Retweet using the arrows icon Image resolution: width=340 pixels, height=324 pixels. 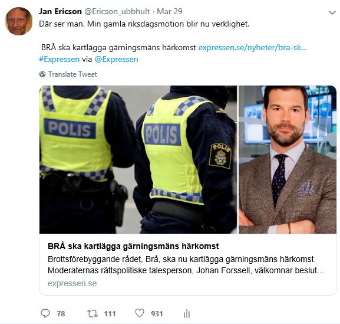coord(93,313)
